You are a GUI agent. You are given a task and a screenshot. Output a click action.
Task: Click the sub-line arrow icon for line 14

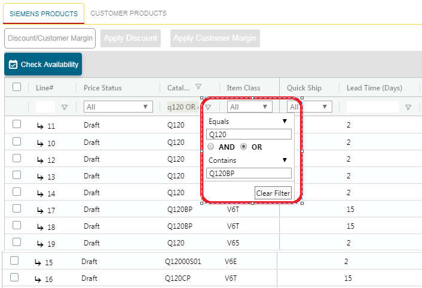[40, 193]
